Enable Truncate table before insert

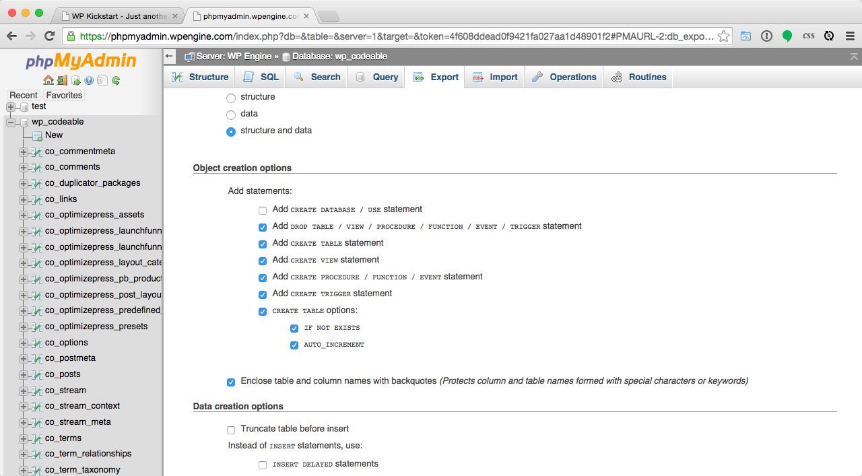[231, 430]
